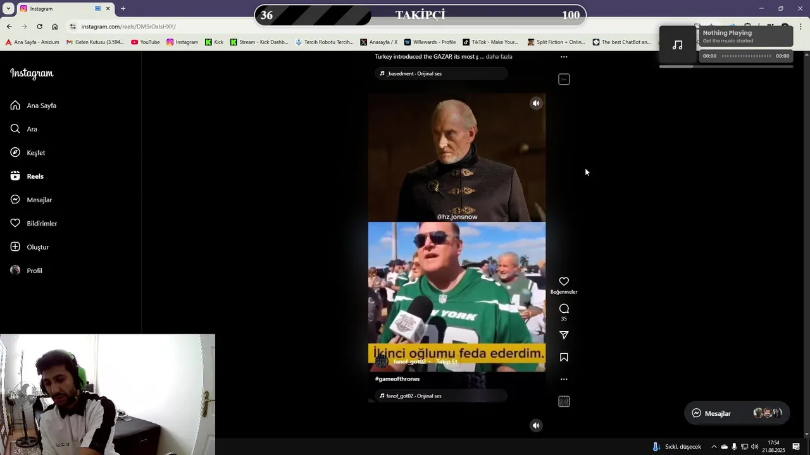
Task: Go to Keşfet explore page
Action: coord(28,153)
